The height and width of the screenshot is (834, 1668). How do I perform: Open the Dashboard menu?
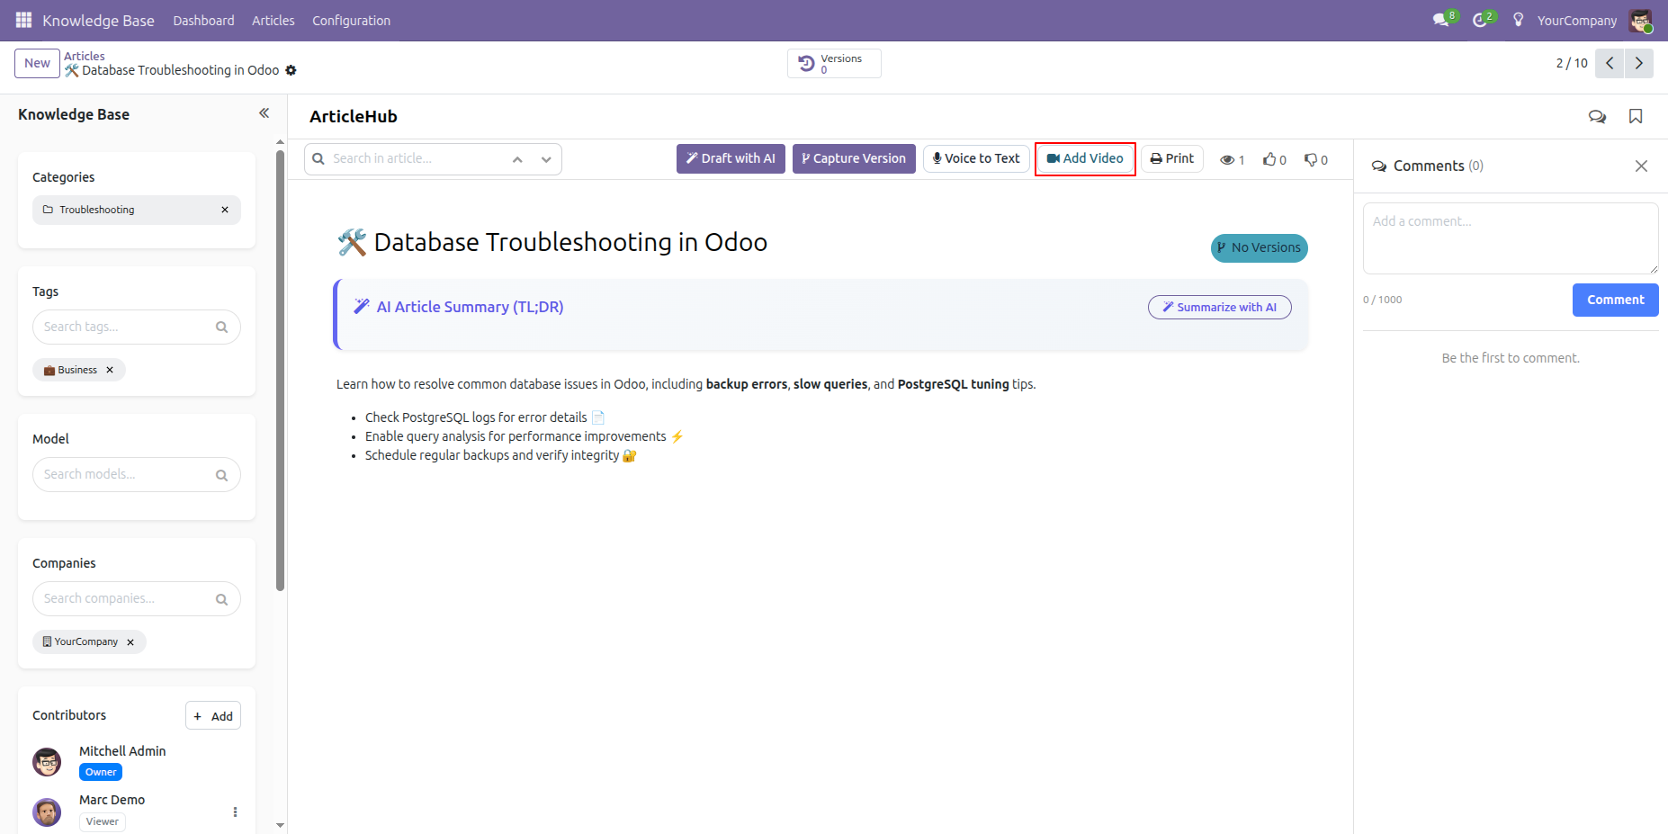[203, 20]
